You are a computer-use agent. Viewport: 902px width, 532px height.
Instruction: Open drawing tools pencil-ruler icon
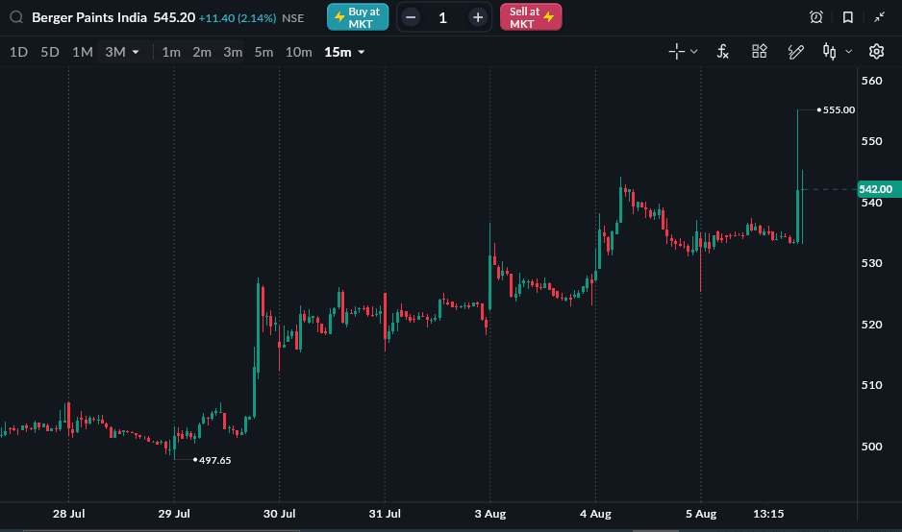(x=795, y=52)
